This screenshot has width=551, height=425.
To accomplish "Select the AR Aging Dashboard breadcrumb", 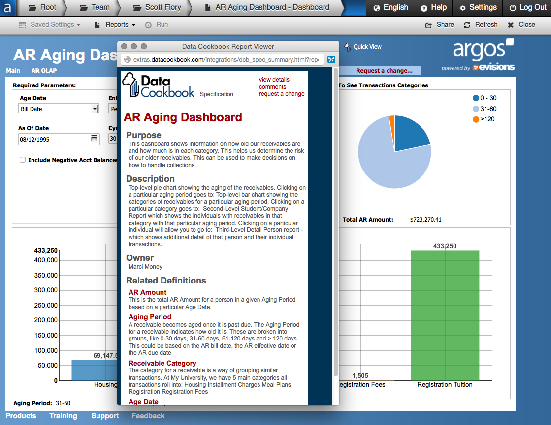I will (267, 8).
